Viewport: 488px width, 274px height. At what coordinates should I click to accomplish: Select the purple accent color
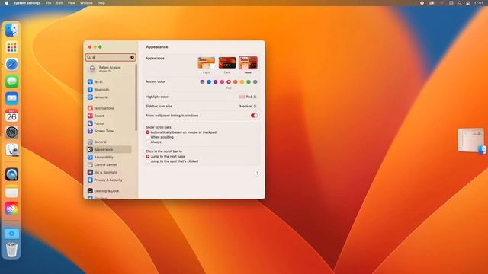215,82
